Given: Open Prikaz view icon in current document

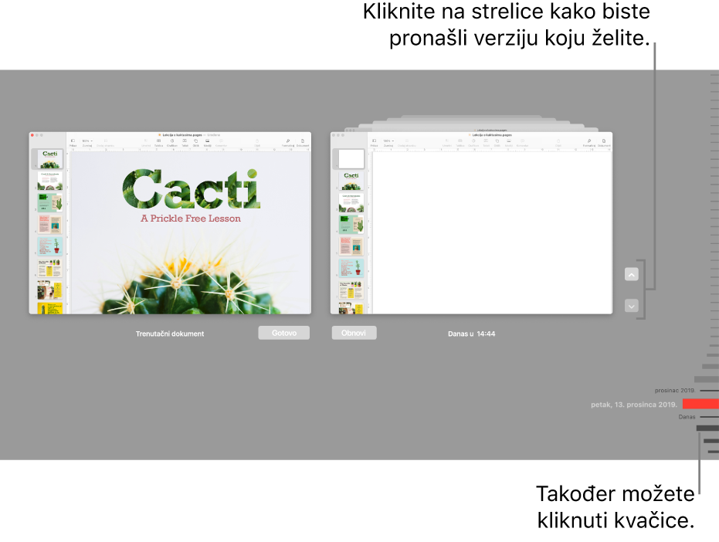Looking at the screenshot, I should (x=73, y=142).
